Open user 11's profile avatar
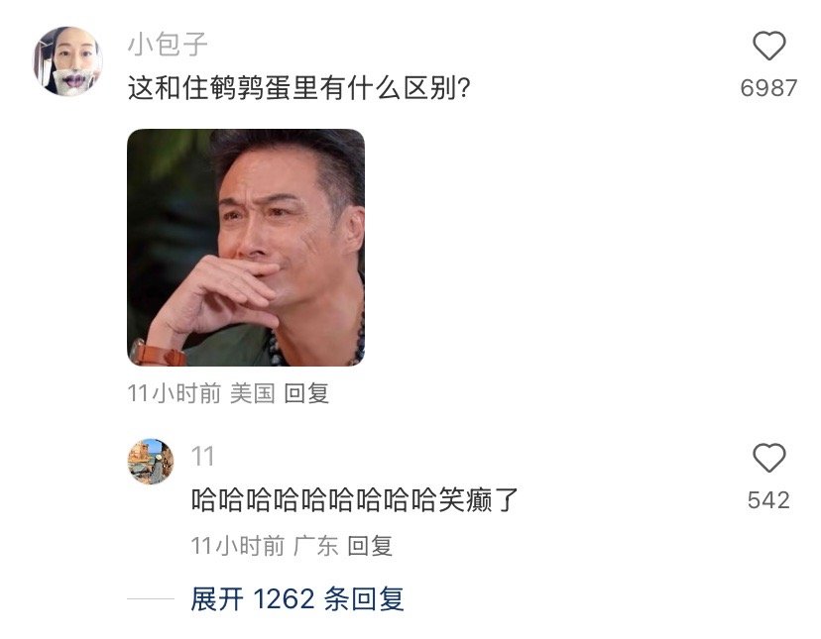Screen dimensions: 821x639 151,461
